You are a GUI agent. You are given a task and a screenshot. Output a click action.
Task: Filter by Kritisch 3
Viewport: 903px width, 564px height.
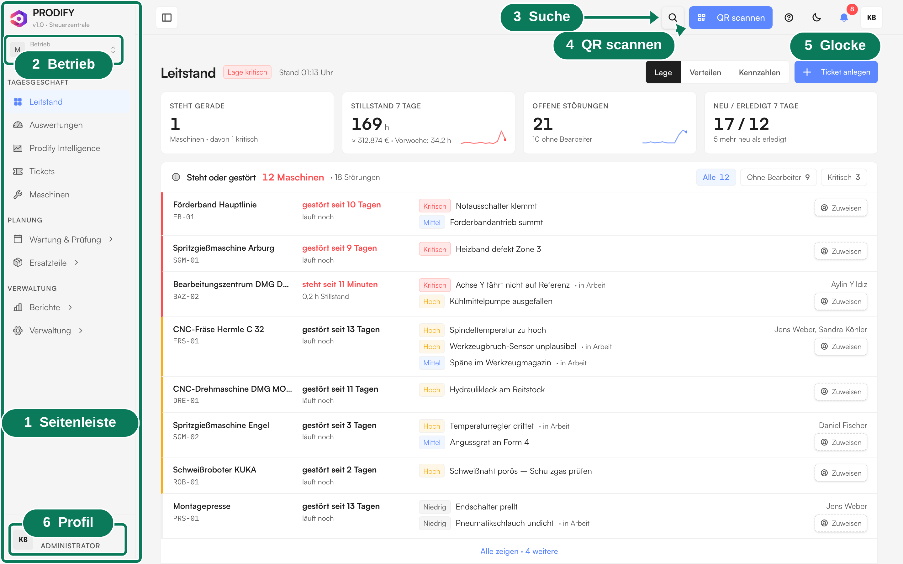click(843, 177)
